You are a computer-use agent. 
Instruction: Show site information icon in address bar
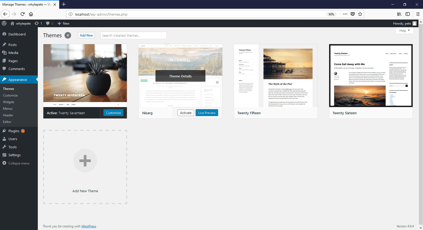(71, 14)
